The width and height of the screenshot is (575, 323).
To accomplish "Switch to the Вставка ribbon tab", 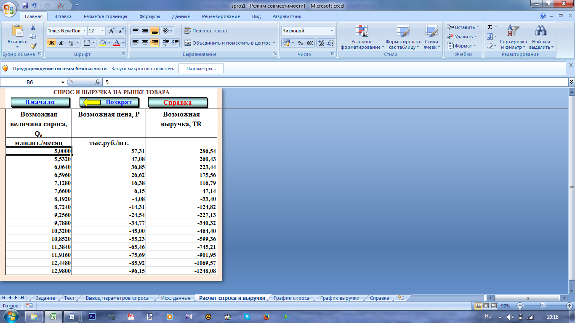I will point(63,16).
